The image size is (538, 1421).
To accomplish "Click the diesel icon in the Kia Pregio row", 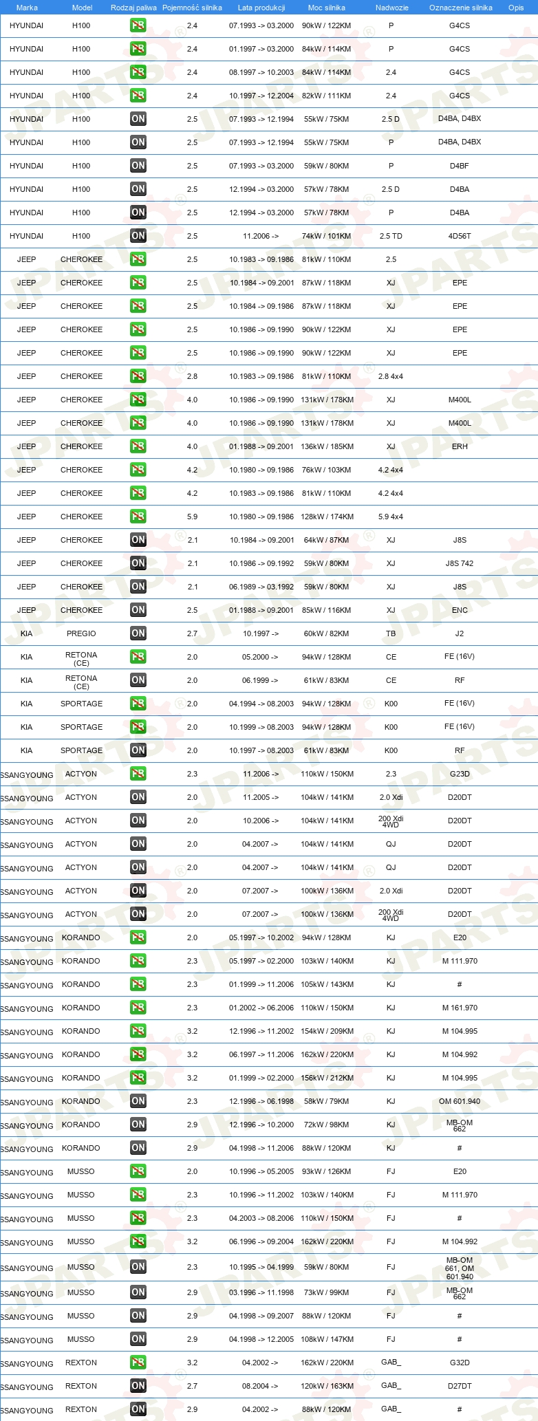I will point(138,633).
